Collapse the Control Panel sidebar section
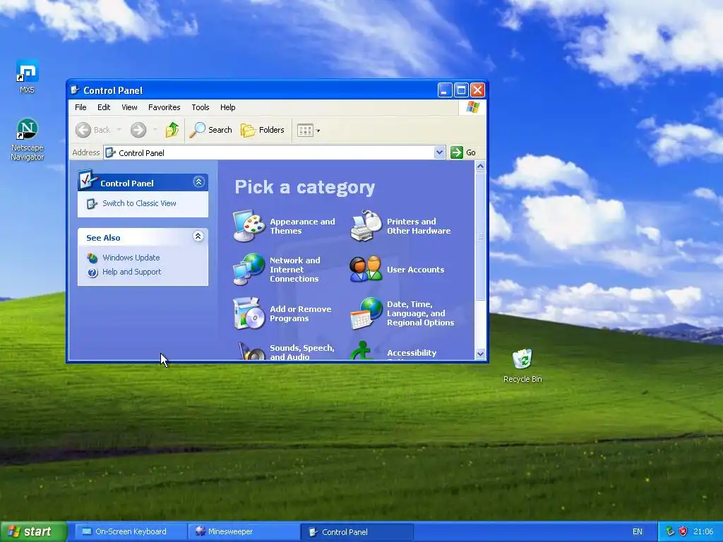723x542 pixels. [198, 182]
